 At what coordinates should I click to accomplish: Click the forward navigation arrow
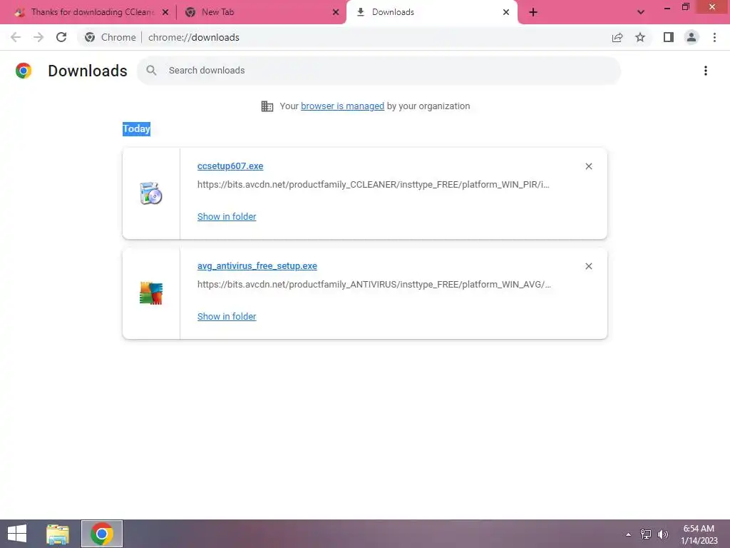coord(38,37)
